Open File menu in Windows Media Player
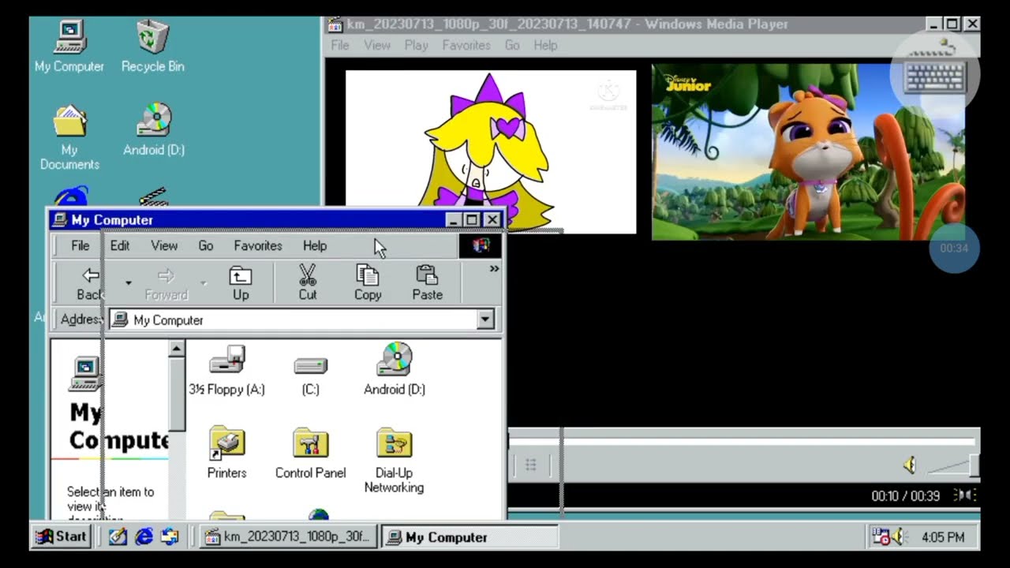Viewport: 1010px width, 568px height. (340, 45)
